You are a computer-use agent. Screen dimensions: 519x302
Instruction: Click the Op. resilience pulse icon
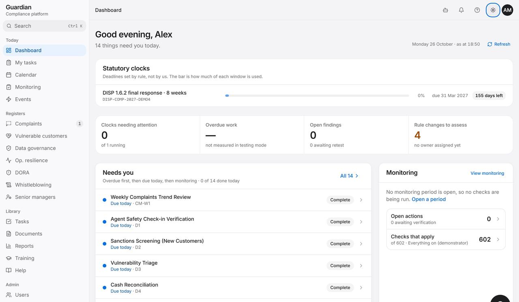9,160
